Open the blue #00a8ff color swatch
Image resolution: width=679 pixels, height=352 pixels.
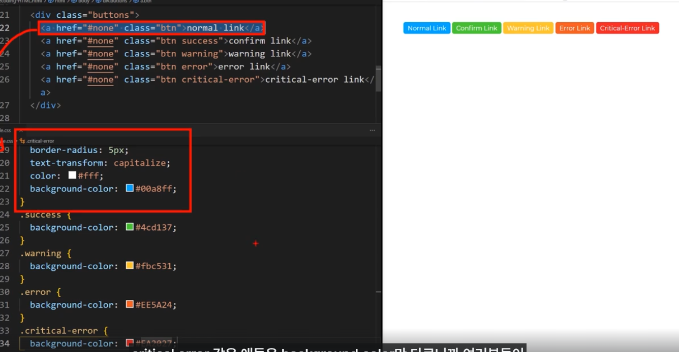click(x=130, y=188)
